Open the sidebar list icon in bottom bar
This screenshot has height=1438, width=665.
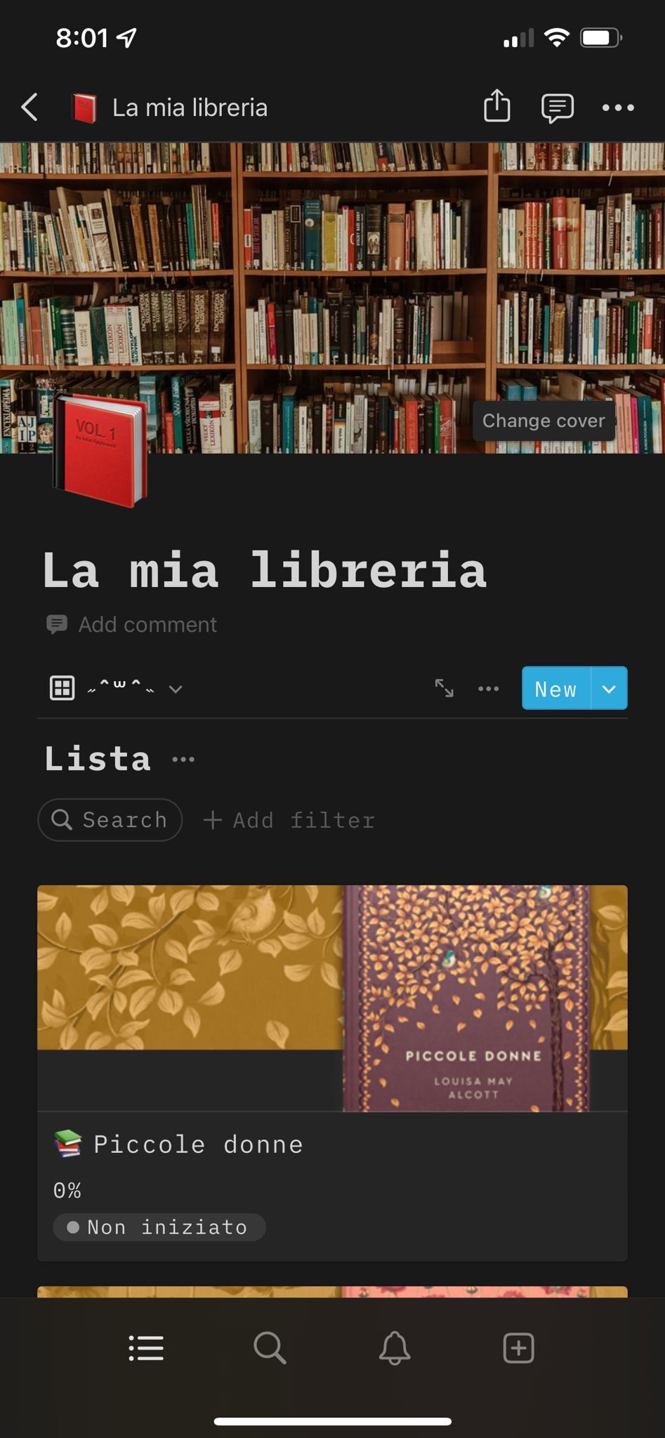[146, 1348]
